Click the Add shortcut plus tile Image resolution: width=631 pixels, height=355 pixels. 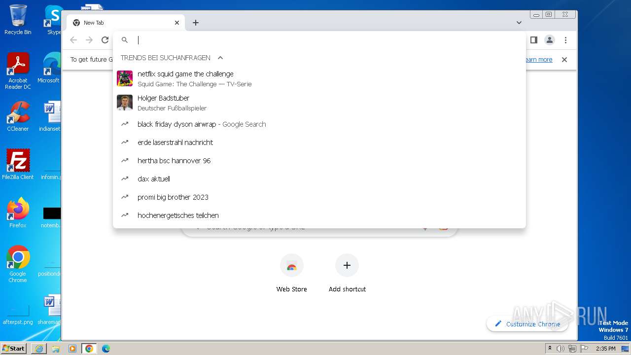point(347,274)
